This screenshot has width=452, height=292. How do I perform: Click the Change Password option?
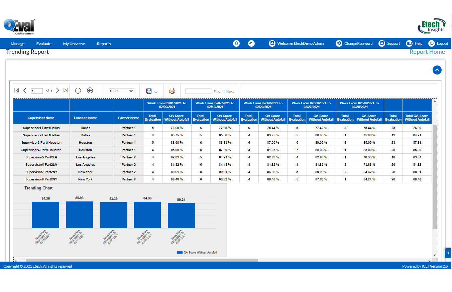(x=354, y=43)
